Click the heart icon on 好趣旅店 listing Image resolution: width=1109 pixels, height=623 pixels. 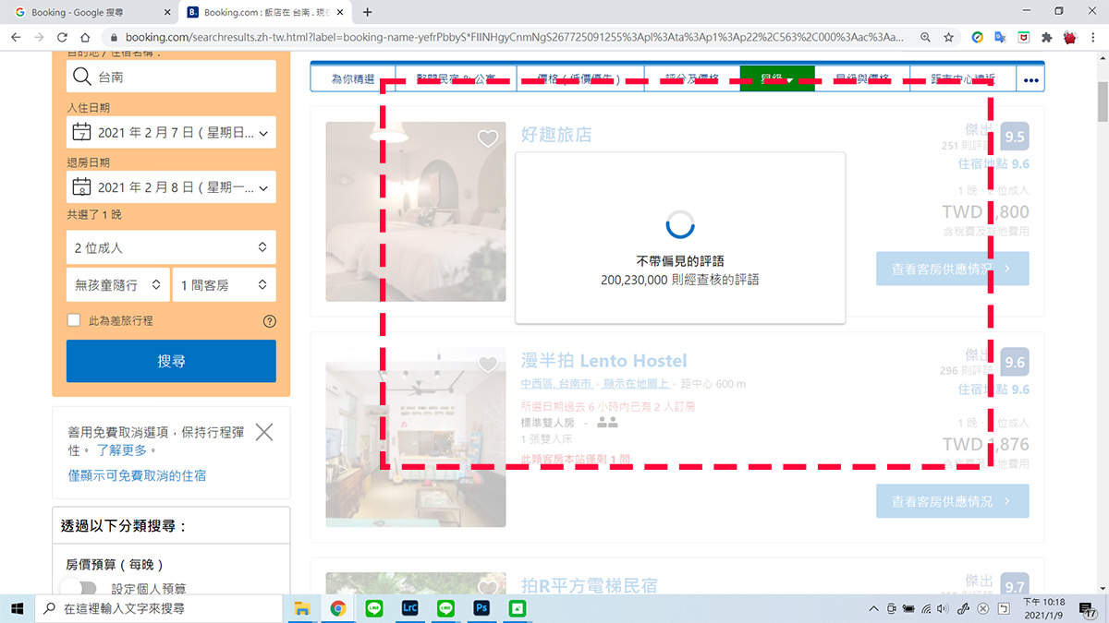(489, 138)
